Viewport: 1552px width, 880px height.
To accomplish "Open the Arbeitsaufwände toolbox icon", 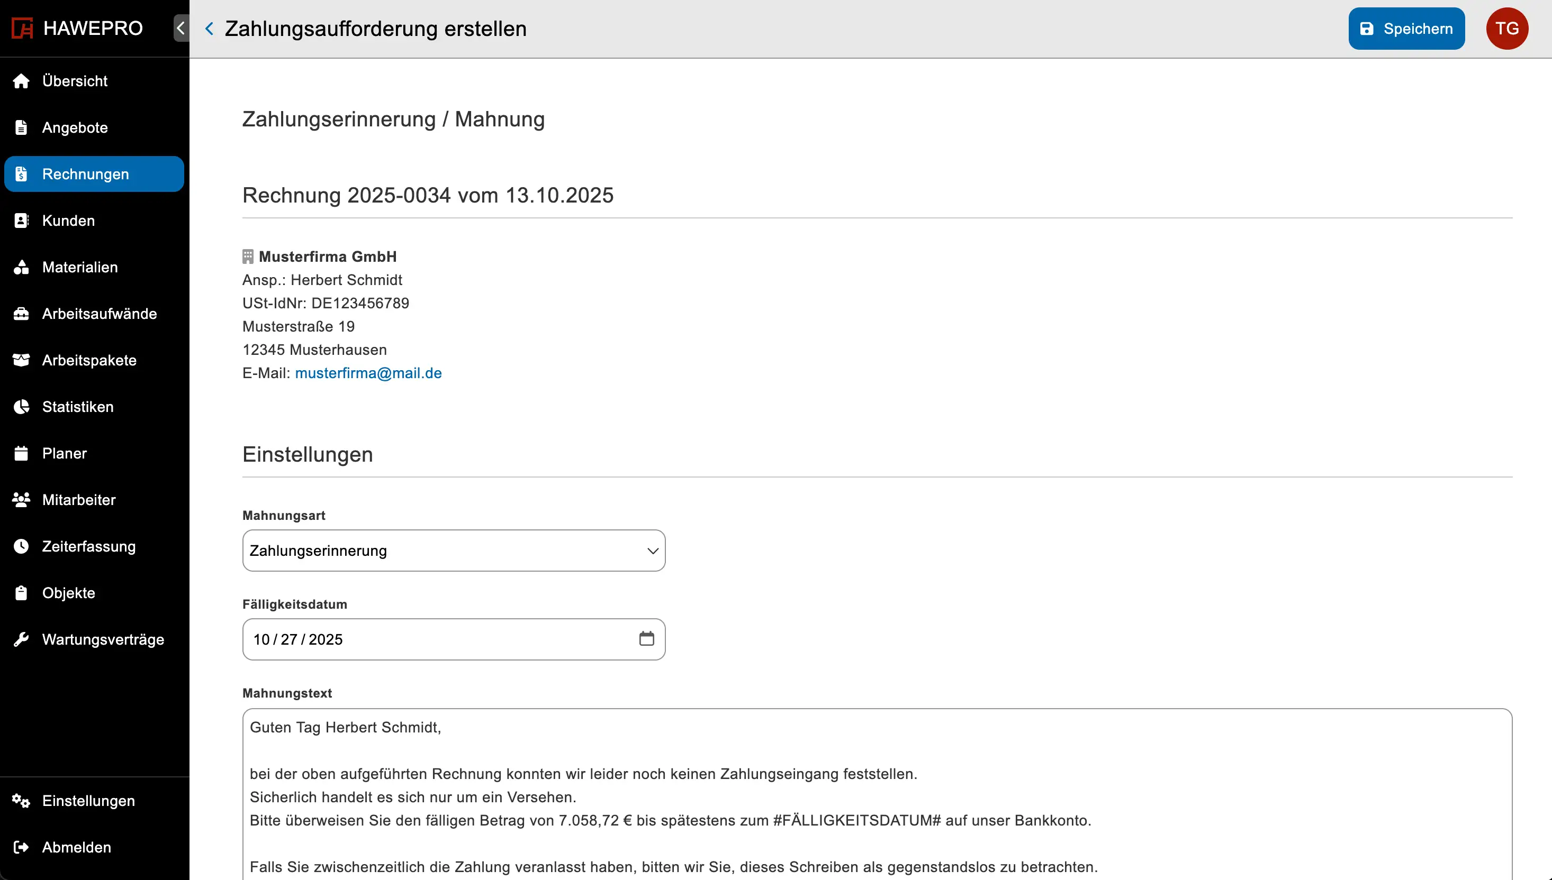I will point(21,314).
